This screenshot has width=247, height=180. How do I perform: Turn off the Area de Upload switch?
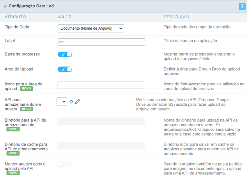(65, 69)
